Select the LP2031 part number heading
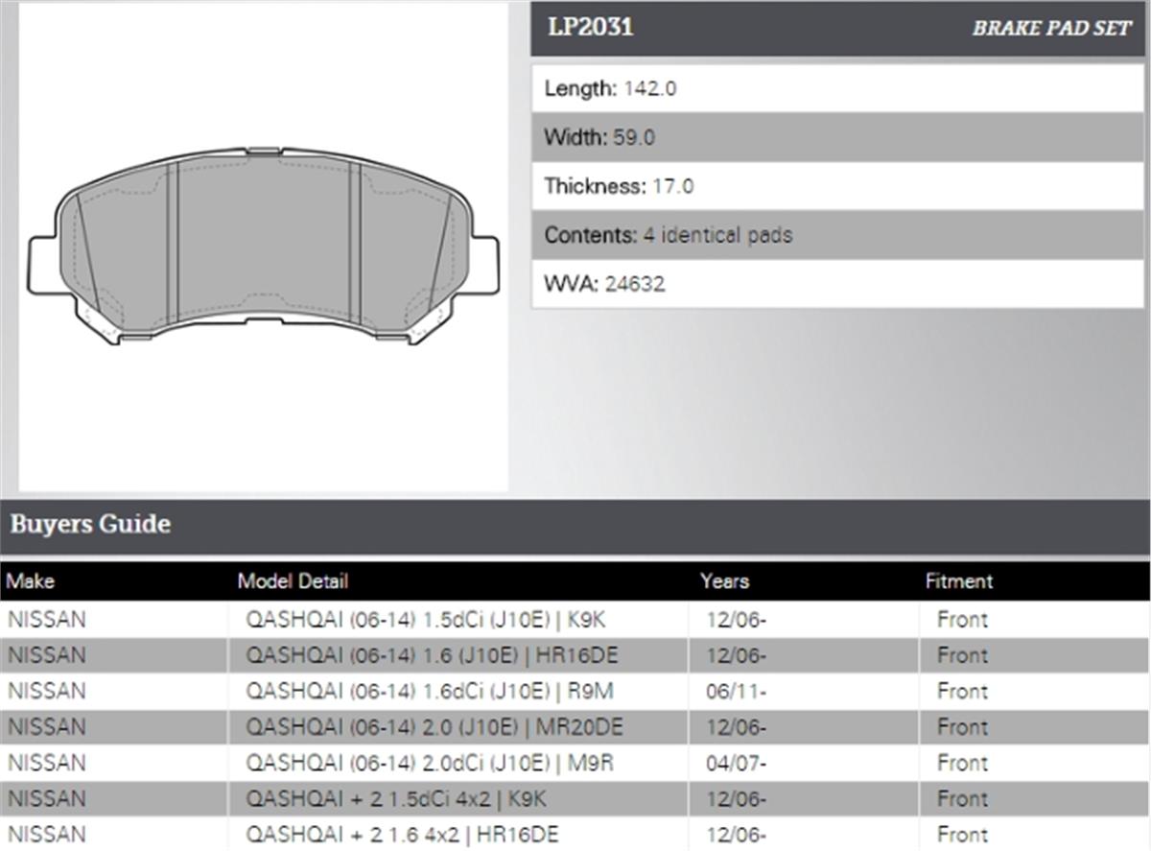The width and height of the screenshot is (1151, 851). [x=591, y=27]
